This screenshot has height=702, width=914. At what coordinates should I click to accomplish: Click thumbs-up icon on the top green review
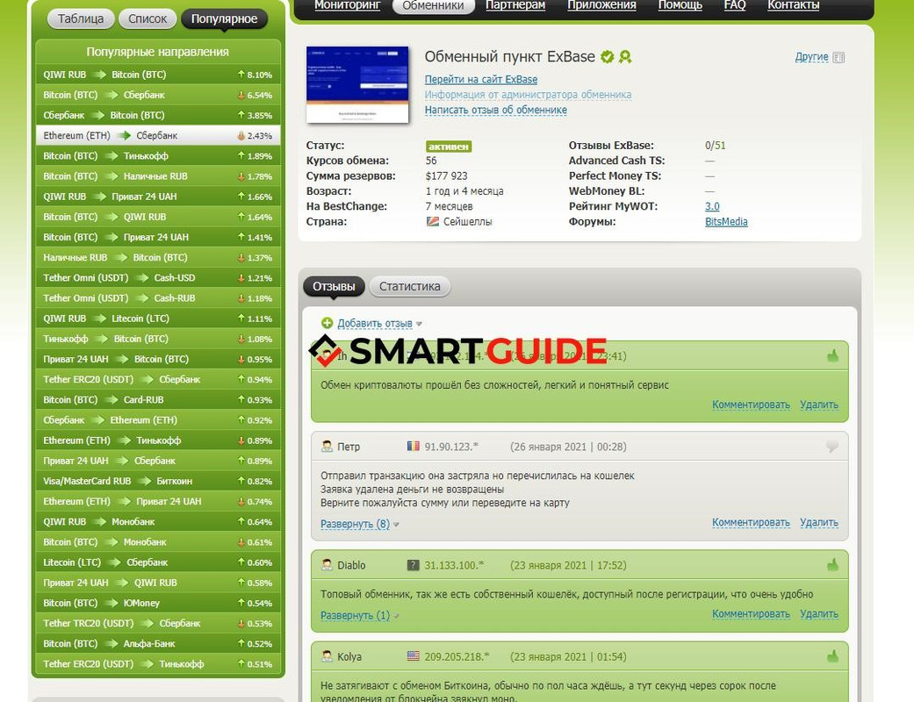(832, 355)
